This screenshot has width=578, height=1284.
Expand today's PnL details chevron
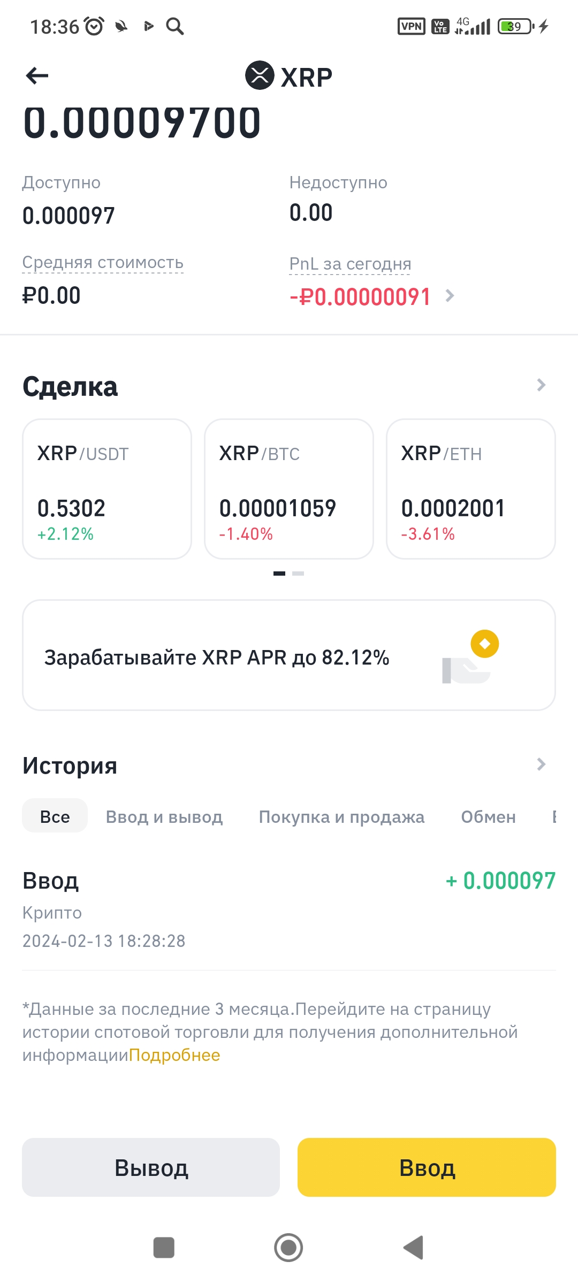450,296
